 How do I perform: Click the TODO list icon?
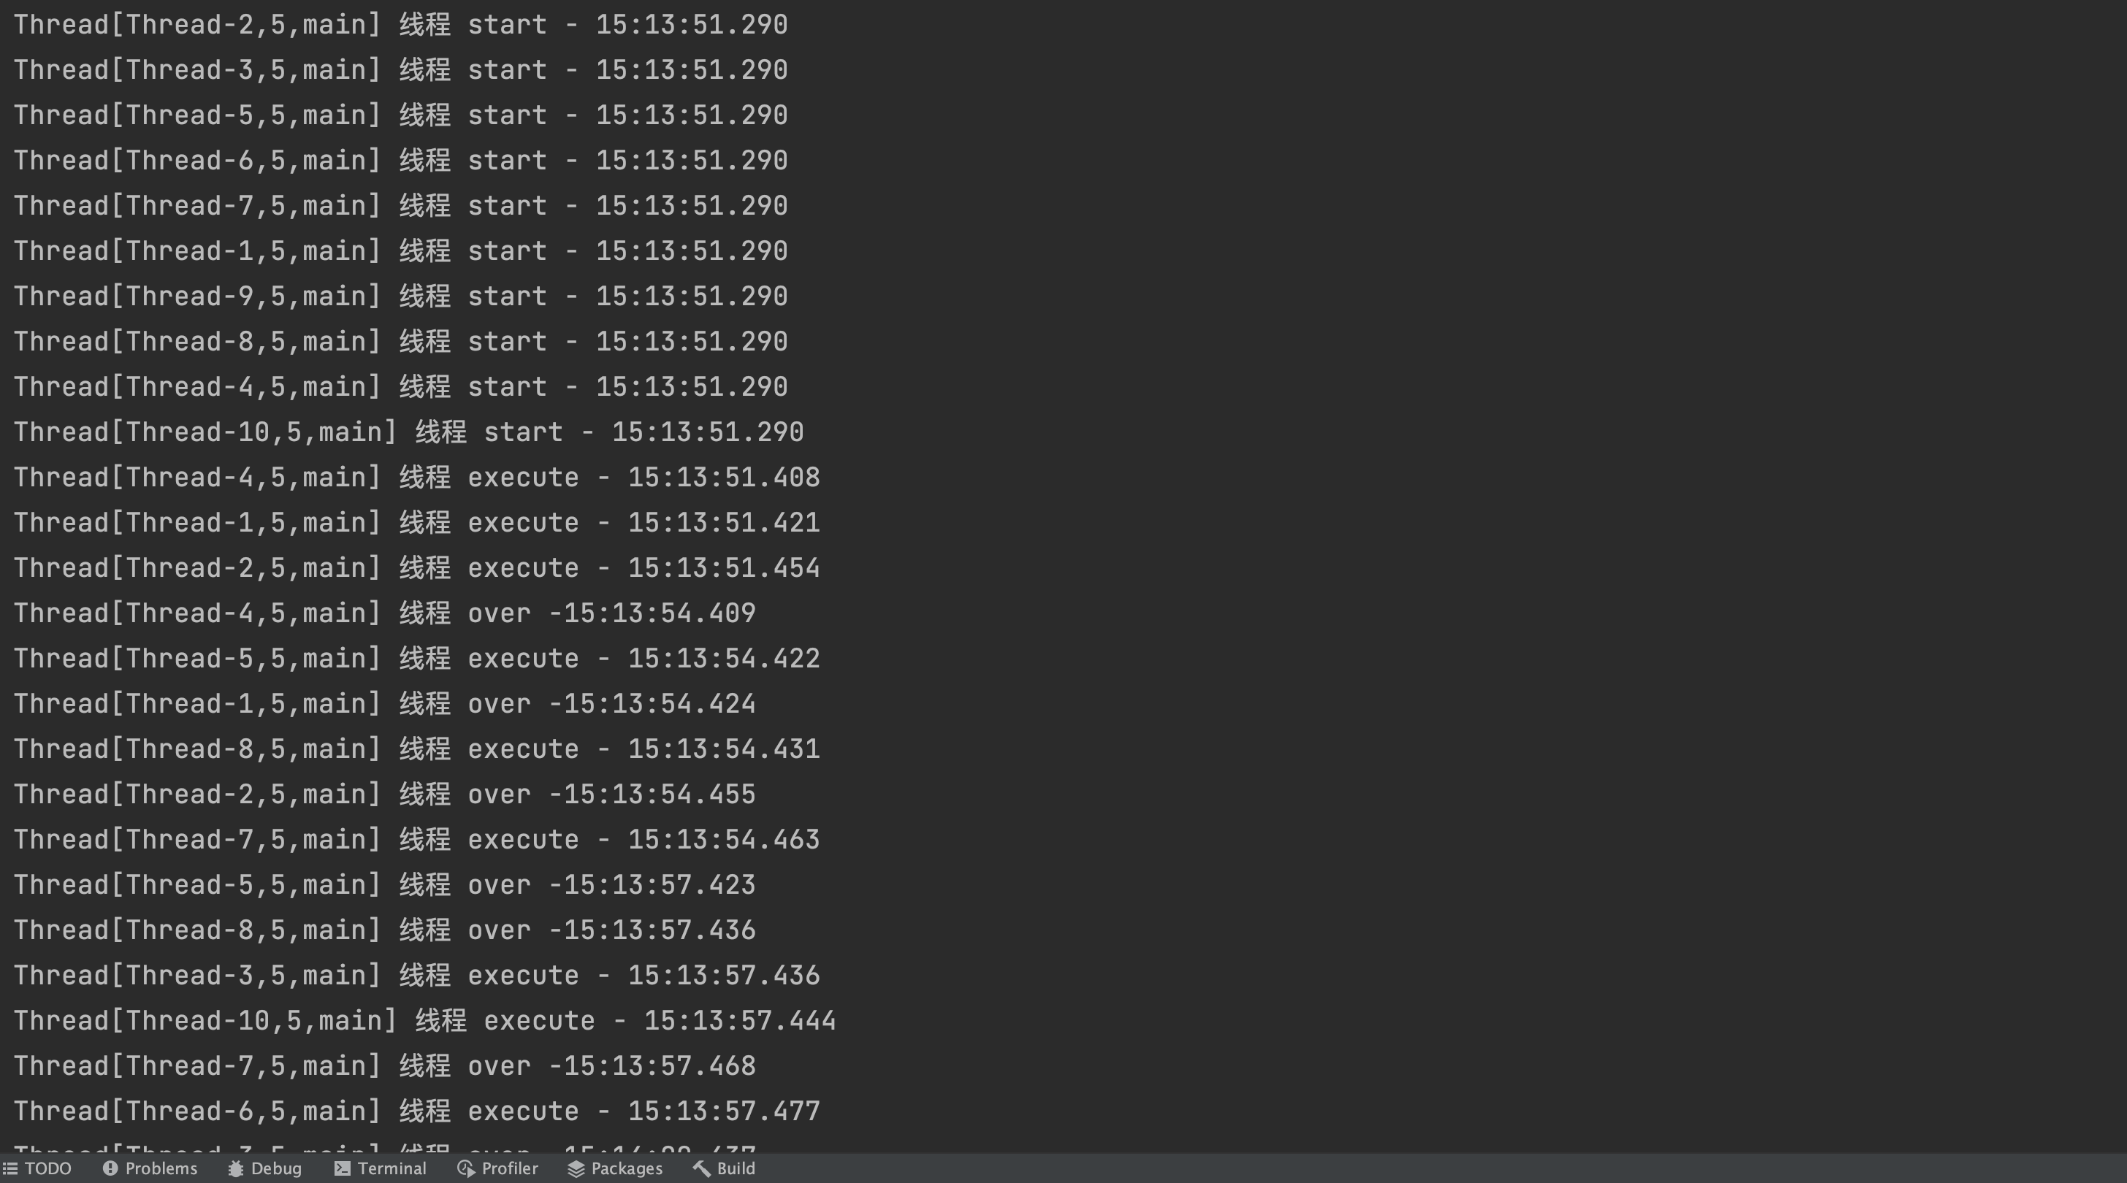[10, 1169]
